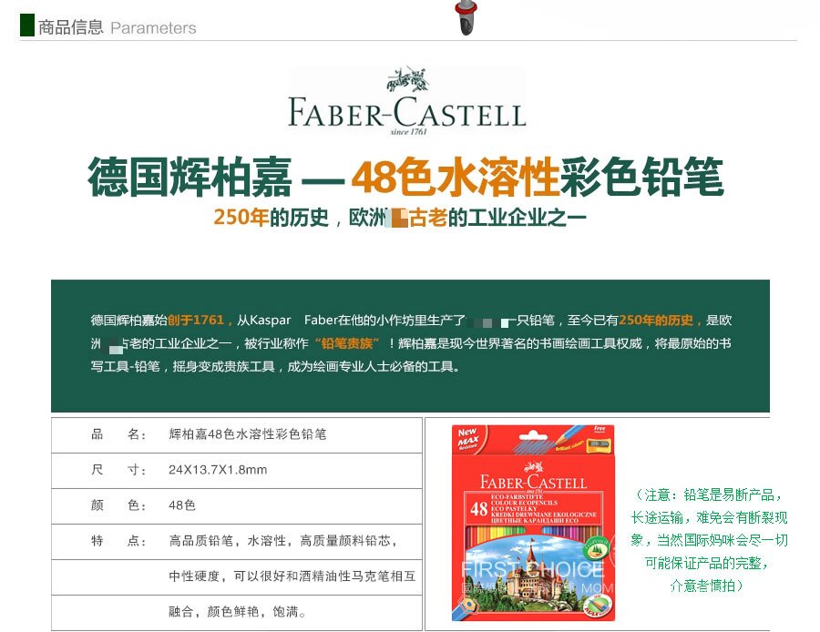Click the orange 48色水溶性 headline text
This screenshot has height=632, width=820.
(x=454, y=178)
